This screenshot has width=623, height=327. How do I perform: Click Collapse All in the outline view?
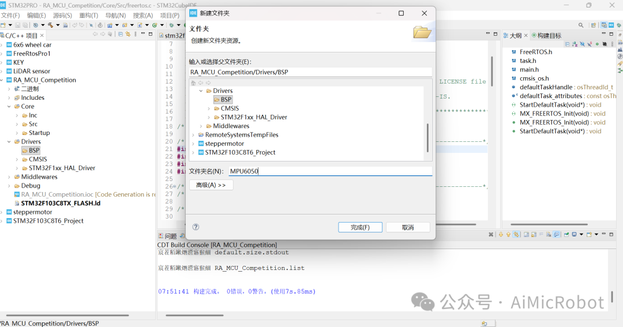568,44
